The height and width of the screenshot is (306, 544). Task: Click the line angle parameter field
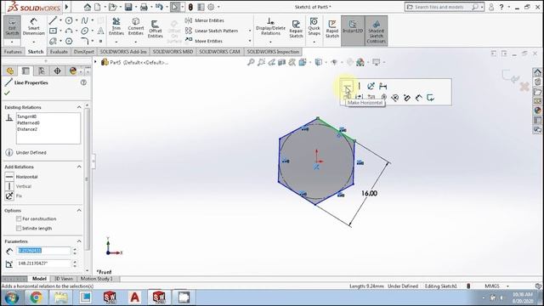(43, 263)
